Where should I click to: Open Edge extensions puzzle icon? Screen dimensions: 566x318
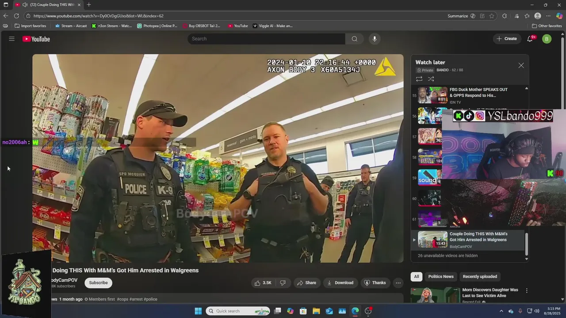tap(505, 16)
